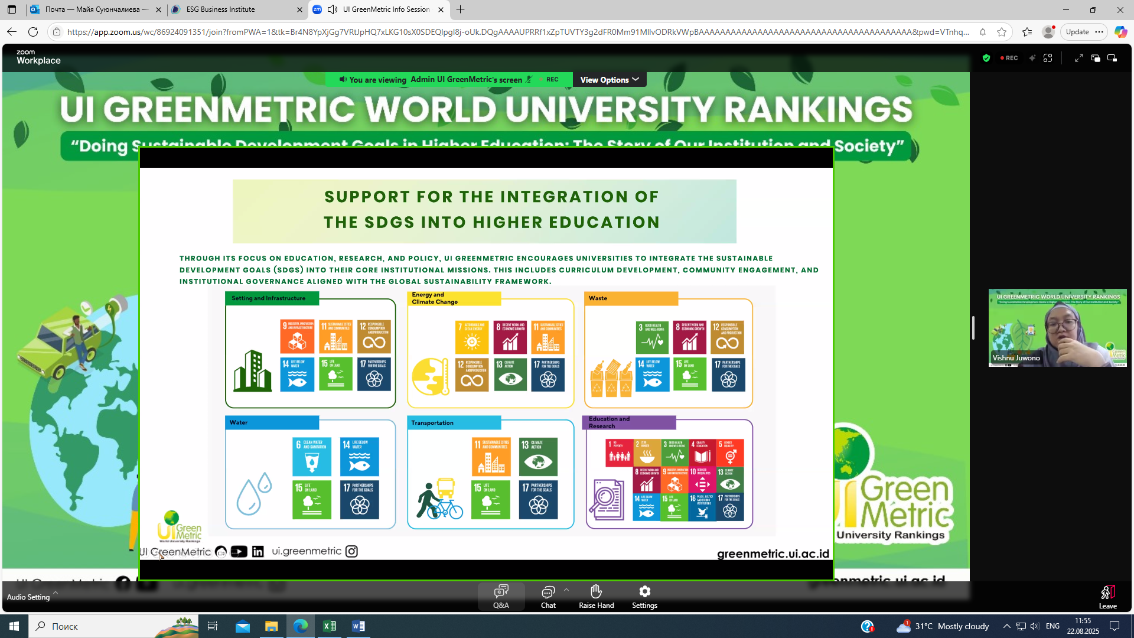Screen dimensions: 1134x638
Task: Refresh the current page
Action: click(x=33, y=32)
